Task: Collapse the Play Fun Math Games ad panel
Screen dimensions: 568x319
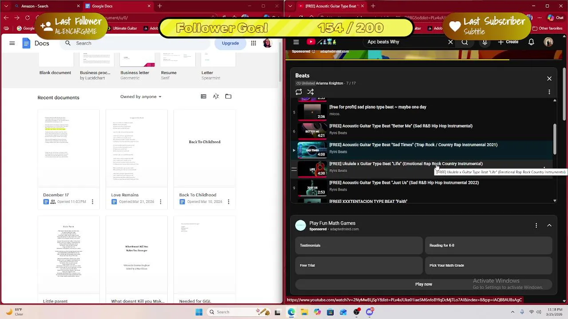Action: pos(549,226)
